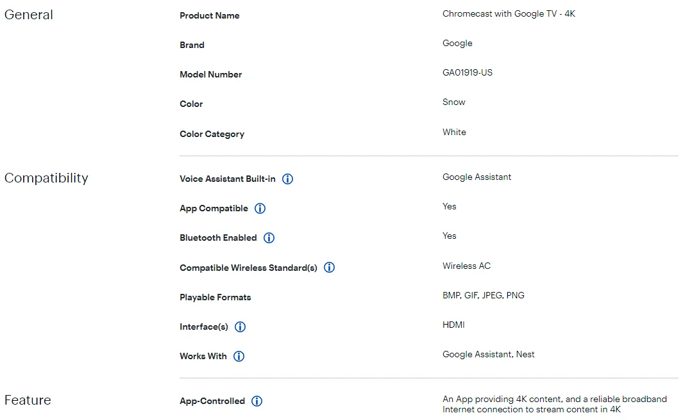This screenshot has width=683, height=420.
Task: Click the 'Works With' label text
Action: click(203, 356)
